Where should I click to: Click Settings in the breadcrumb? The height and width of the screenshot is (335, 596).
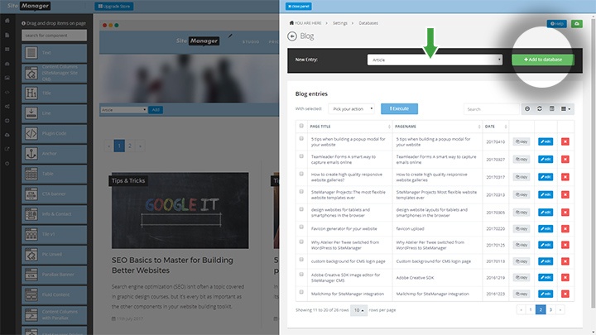[340, 23]
